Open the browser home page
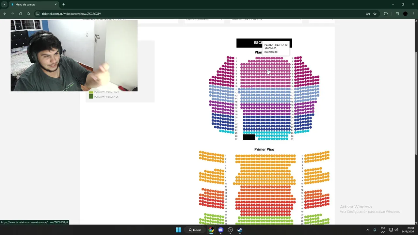This screenshot has height=235, width=418. point(28,14)
